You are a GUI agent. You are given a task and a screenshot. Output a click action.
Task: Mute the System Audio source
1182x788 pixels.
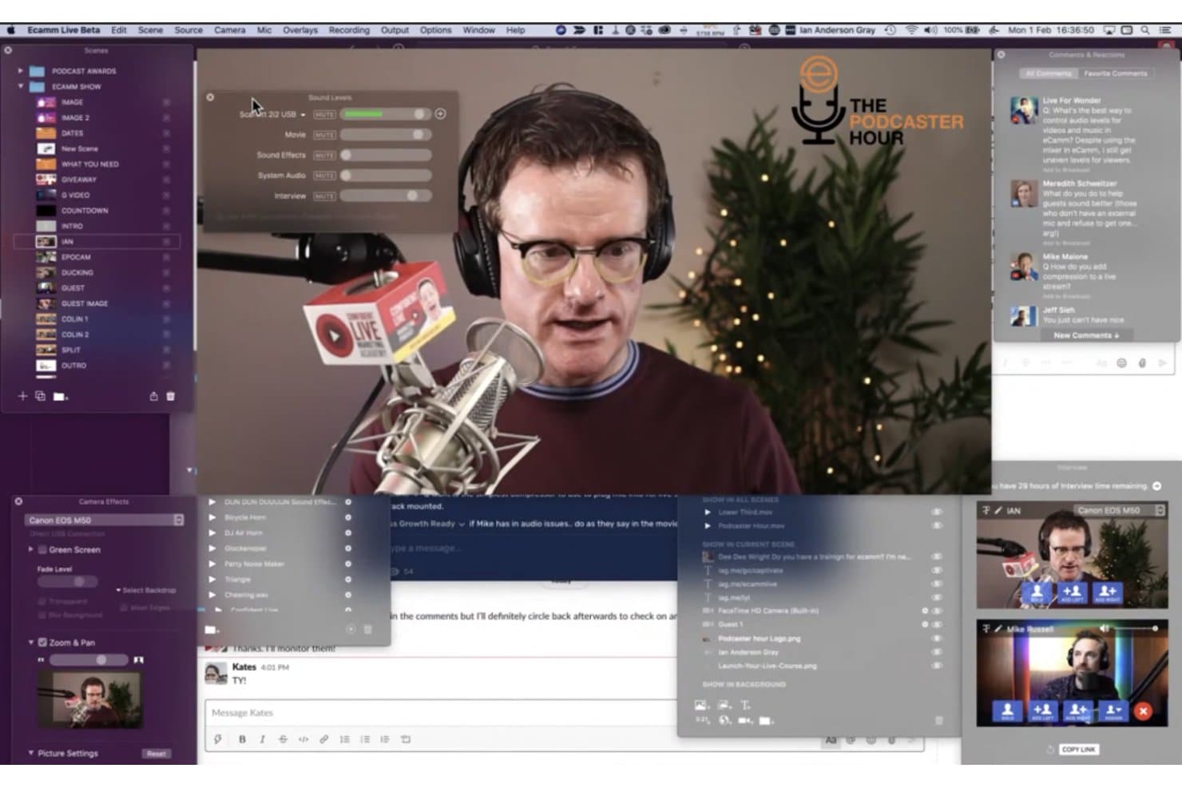tap(324, 176)
